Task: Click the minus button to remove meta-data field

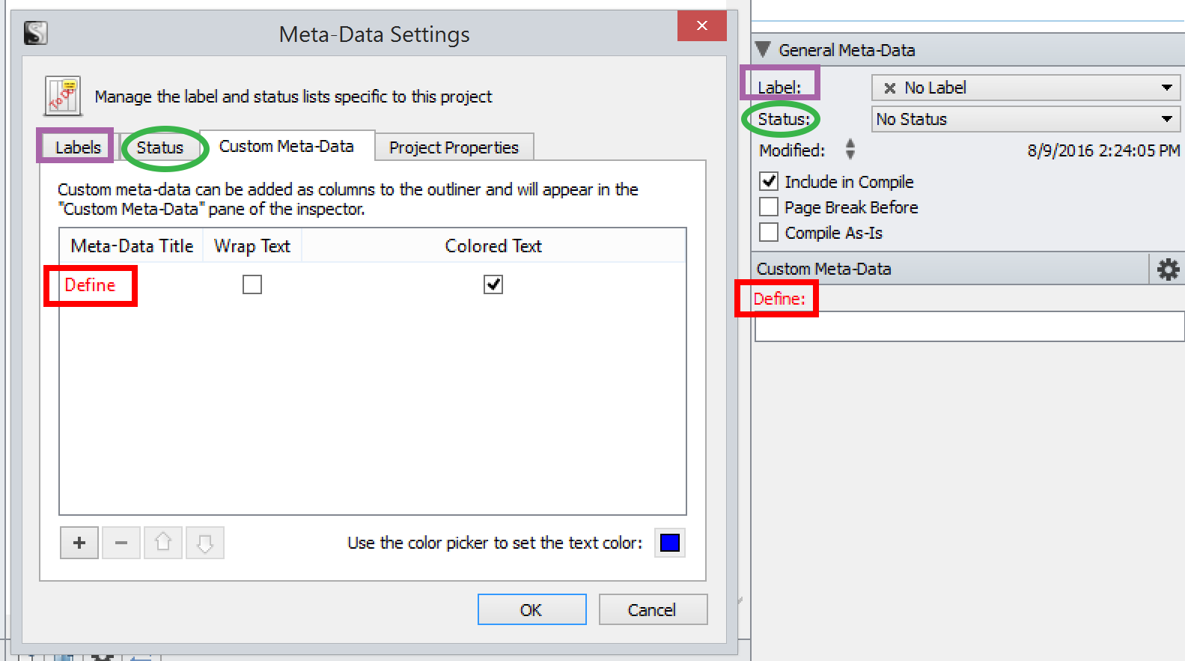Action: [121, 543]
